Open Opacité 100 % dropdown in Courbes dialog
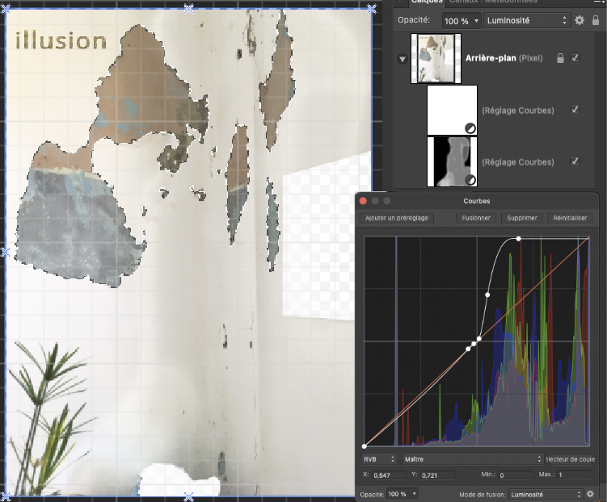This screenshot has width=607, height=502. [403, 494]
